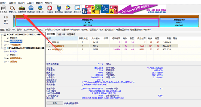This screenshot has width=201, height=107.
Task: Click the volume GUID path value
Action: 108,82
